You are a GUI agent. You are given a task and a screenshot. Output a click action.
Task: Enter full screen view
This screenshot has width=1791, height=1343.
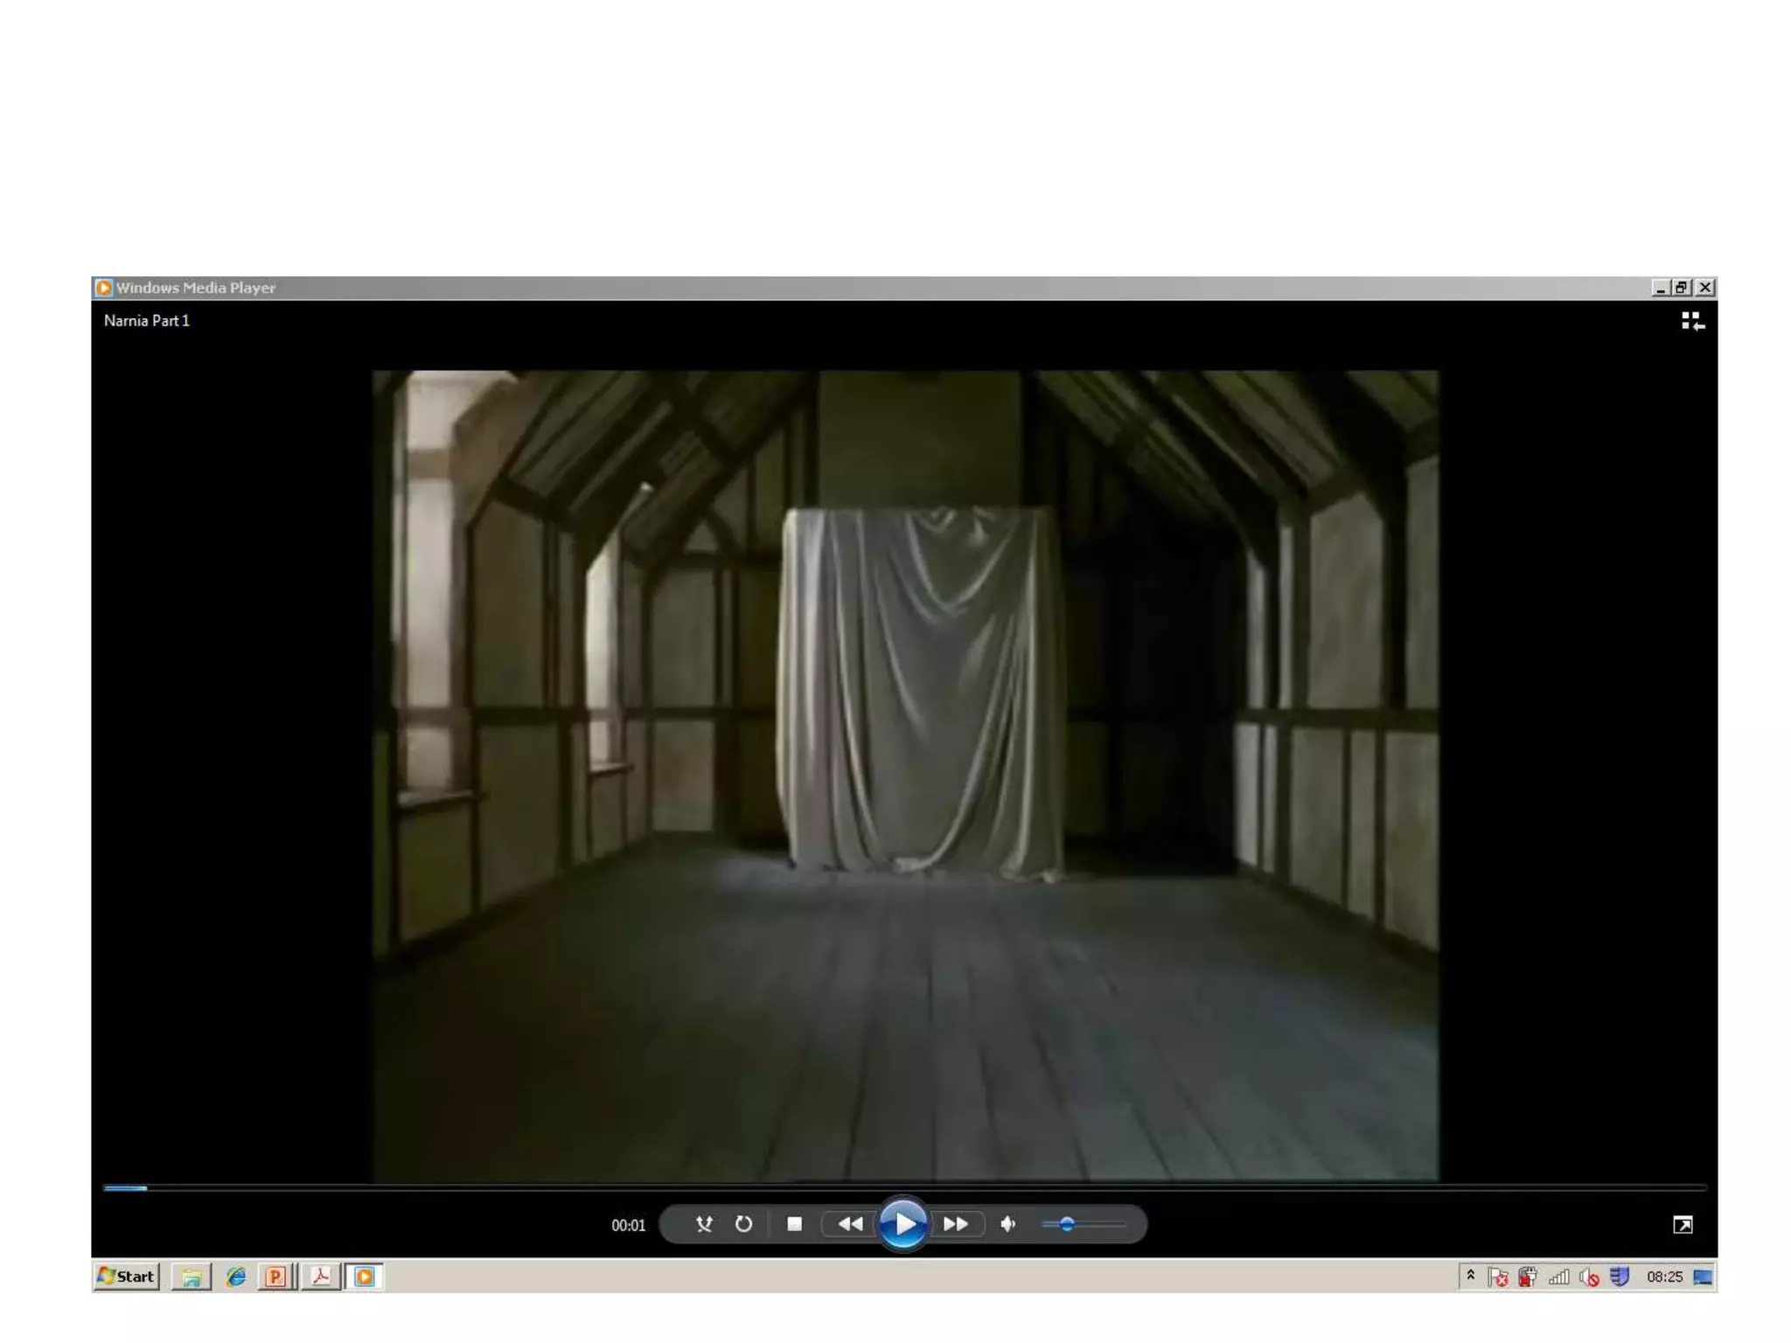(1683, 1225)
